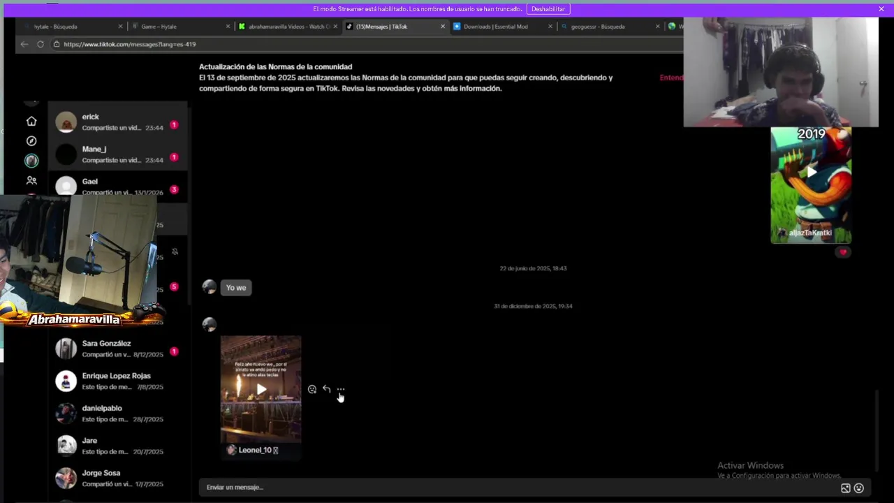Open the chat with Enrique Lopez Rojas

coord(117,381)
